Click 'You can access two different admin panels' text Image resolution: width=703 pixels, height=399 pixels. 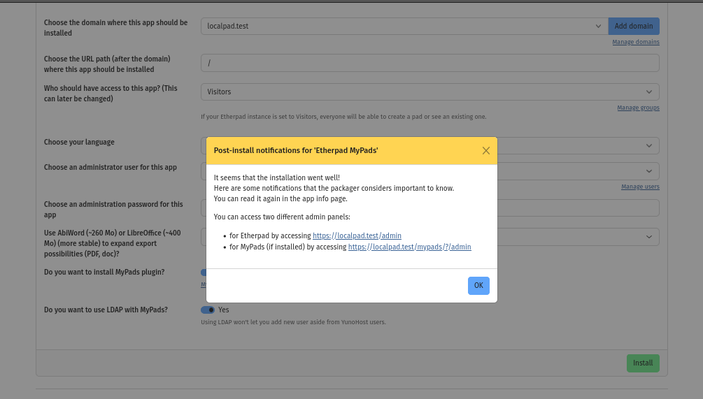[282, 217]
